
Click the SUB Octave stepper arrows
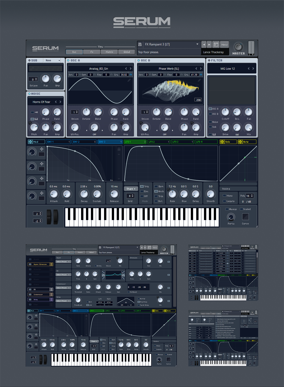(x=36, y=79)
